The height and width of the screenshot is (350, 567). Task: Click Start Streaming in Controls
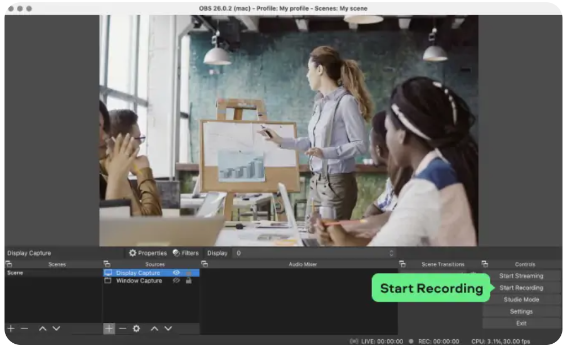(x=521, y=275)
